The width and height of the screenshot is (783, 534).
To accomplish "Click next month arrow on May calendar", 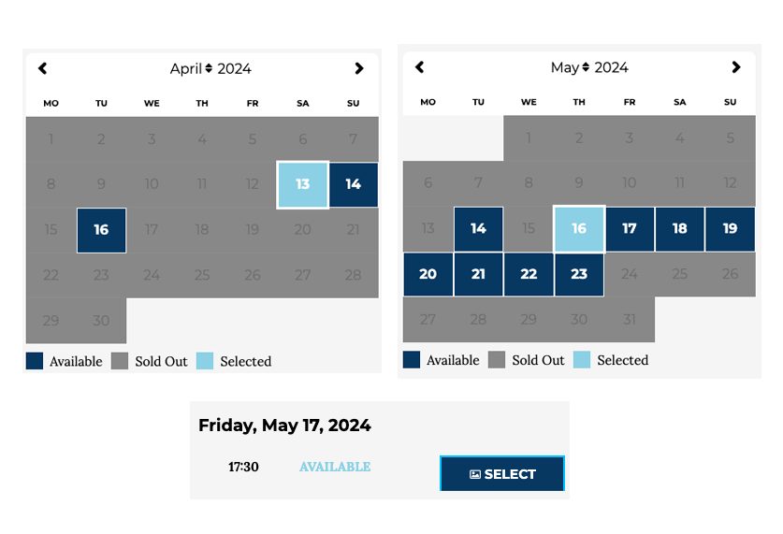I will point(735,67).
